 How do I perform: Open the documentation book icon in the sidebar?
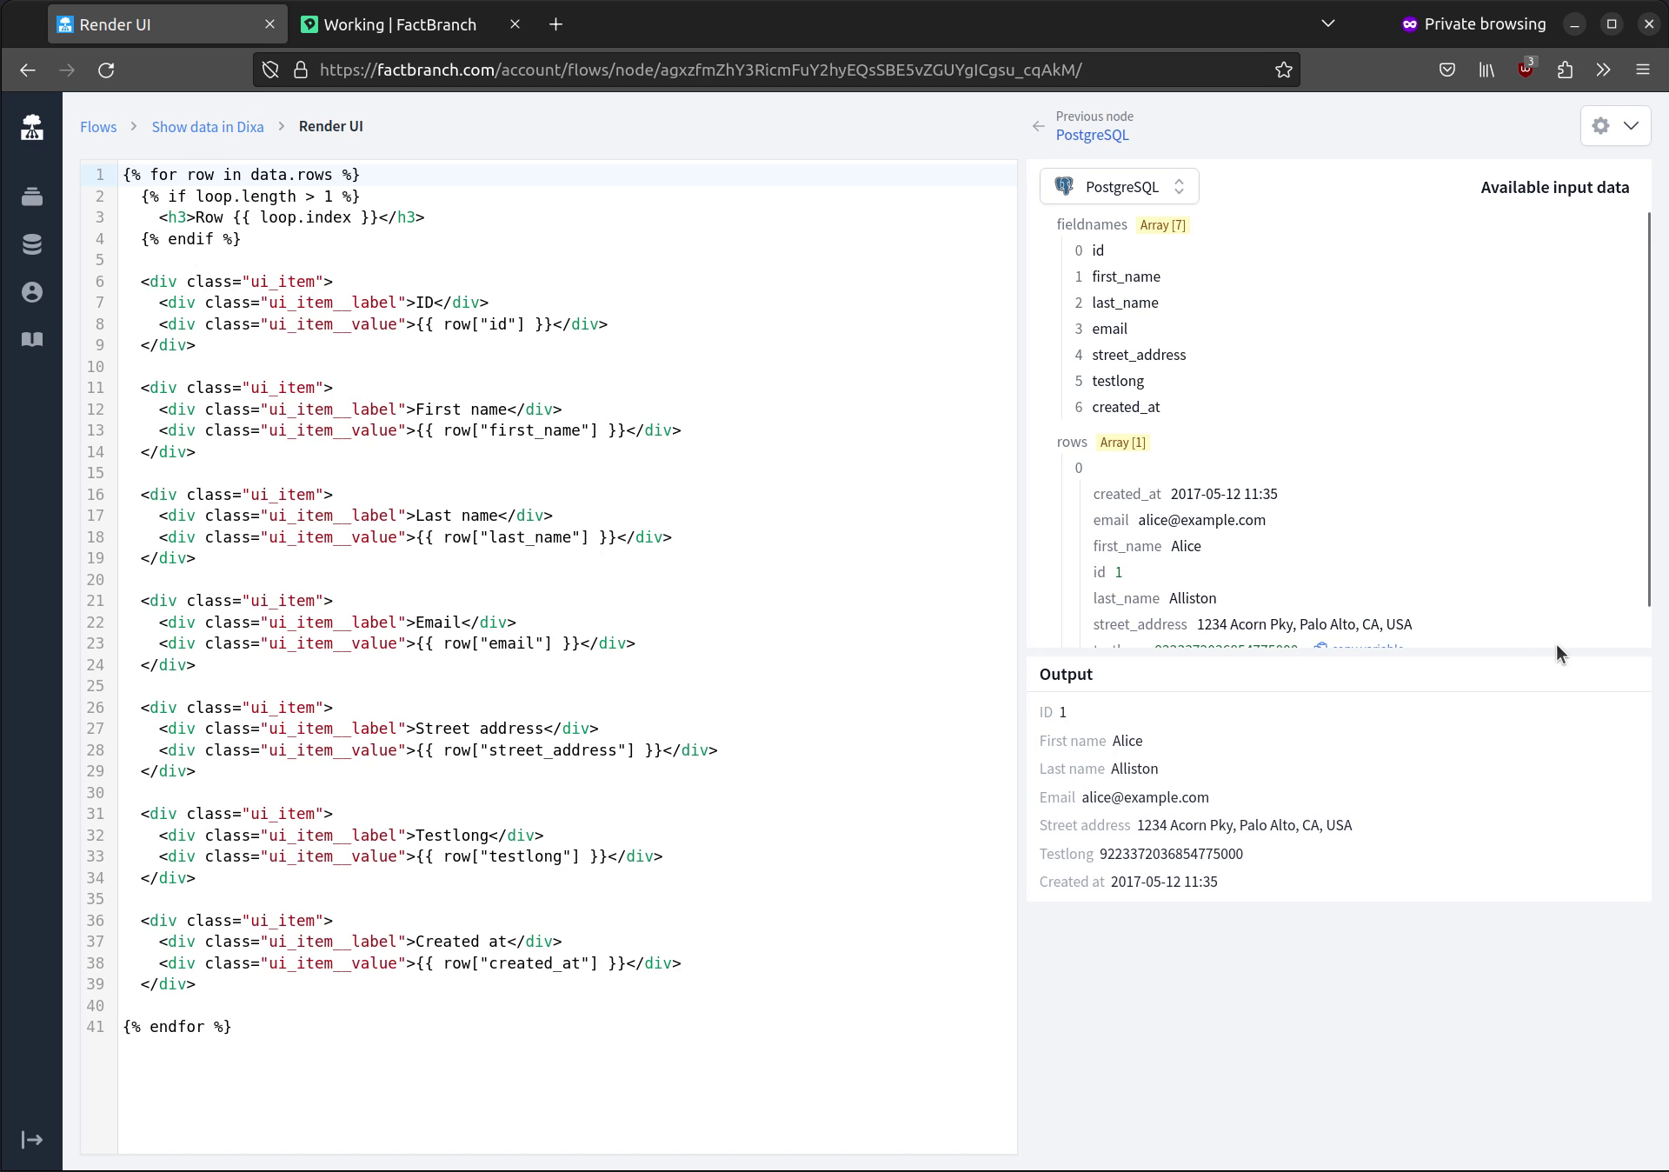point(32,339)
